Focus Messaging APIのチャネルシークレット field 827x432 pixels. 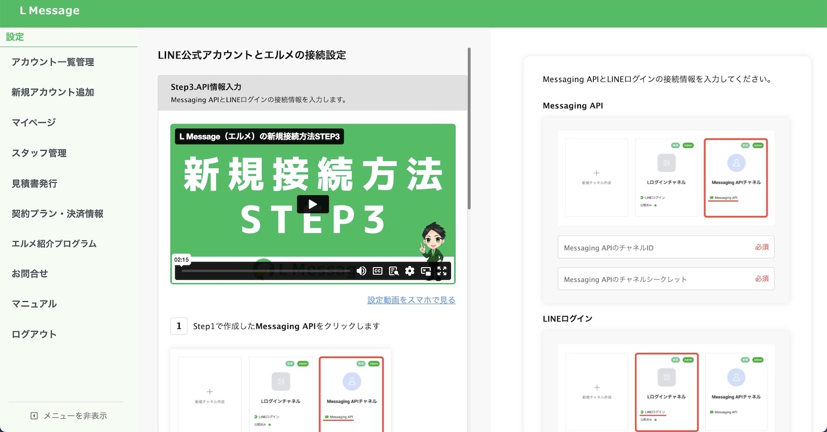tap(666, 279)
